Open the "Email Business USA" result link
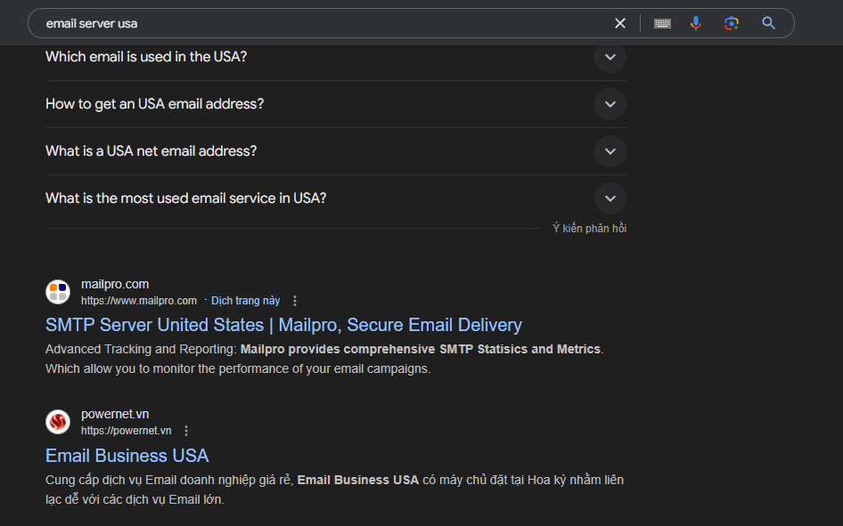This screenshot has width=843, height=526. [x=127, y=456]
